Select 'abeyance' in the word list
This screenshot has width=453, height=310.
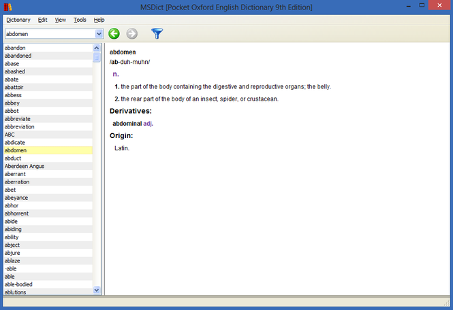click(x=48, y=198)
